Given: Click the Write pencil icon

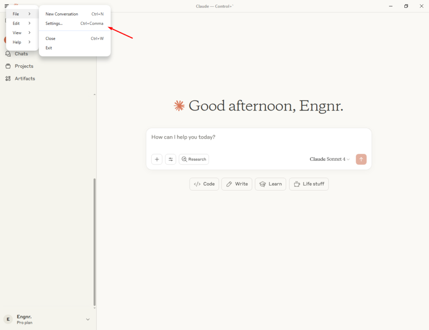Looking at the screenshot, I should [229, 184].
